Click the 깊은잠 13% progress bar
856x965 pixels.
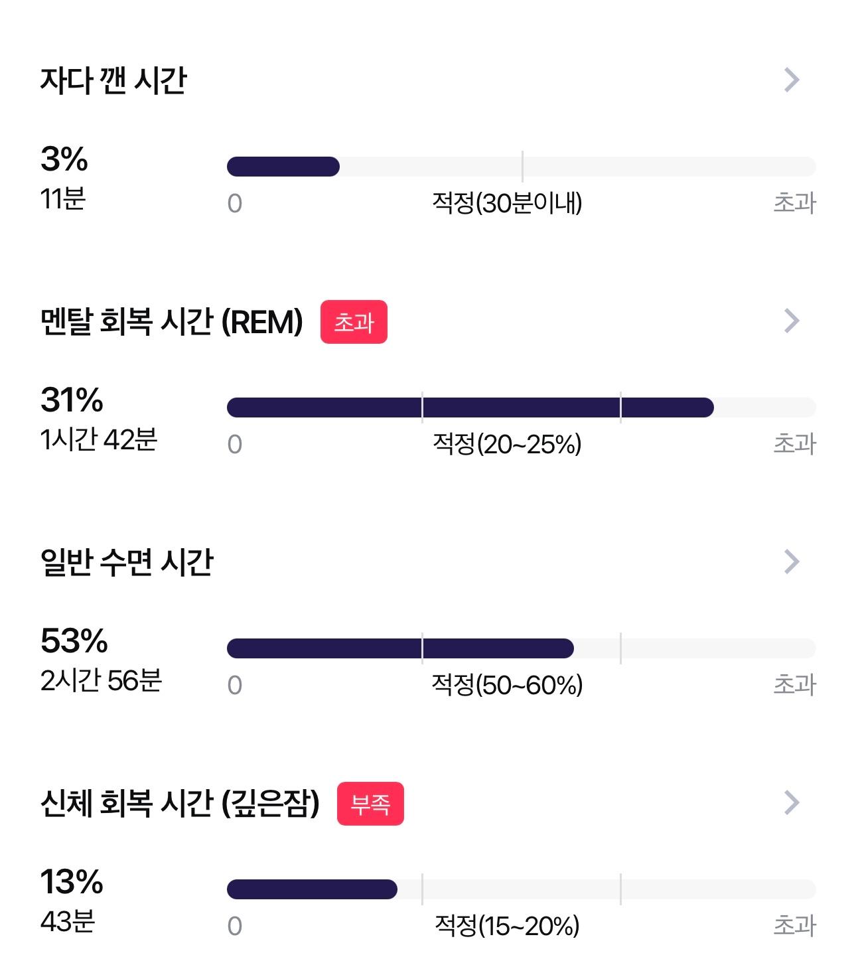point(521,889)
